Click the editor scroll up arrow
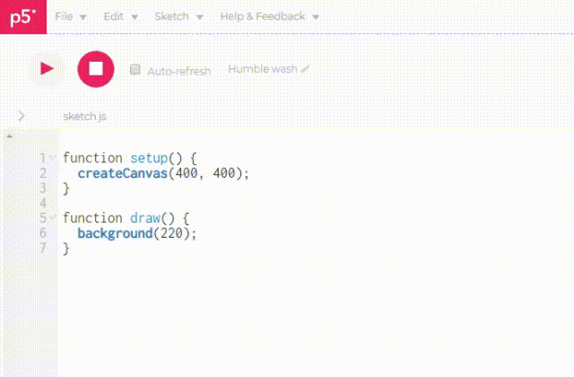This screenshot has width=574, height=377. point(9,136)
